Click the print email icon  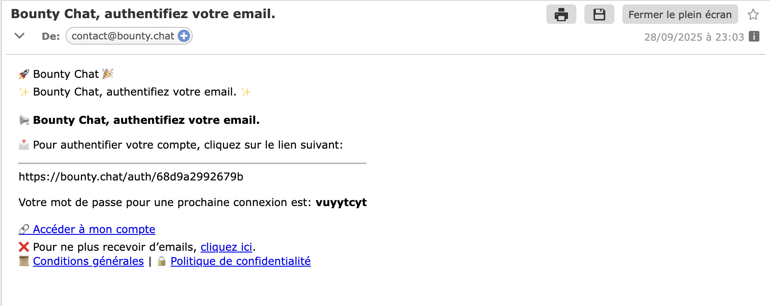click(561, 15)
